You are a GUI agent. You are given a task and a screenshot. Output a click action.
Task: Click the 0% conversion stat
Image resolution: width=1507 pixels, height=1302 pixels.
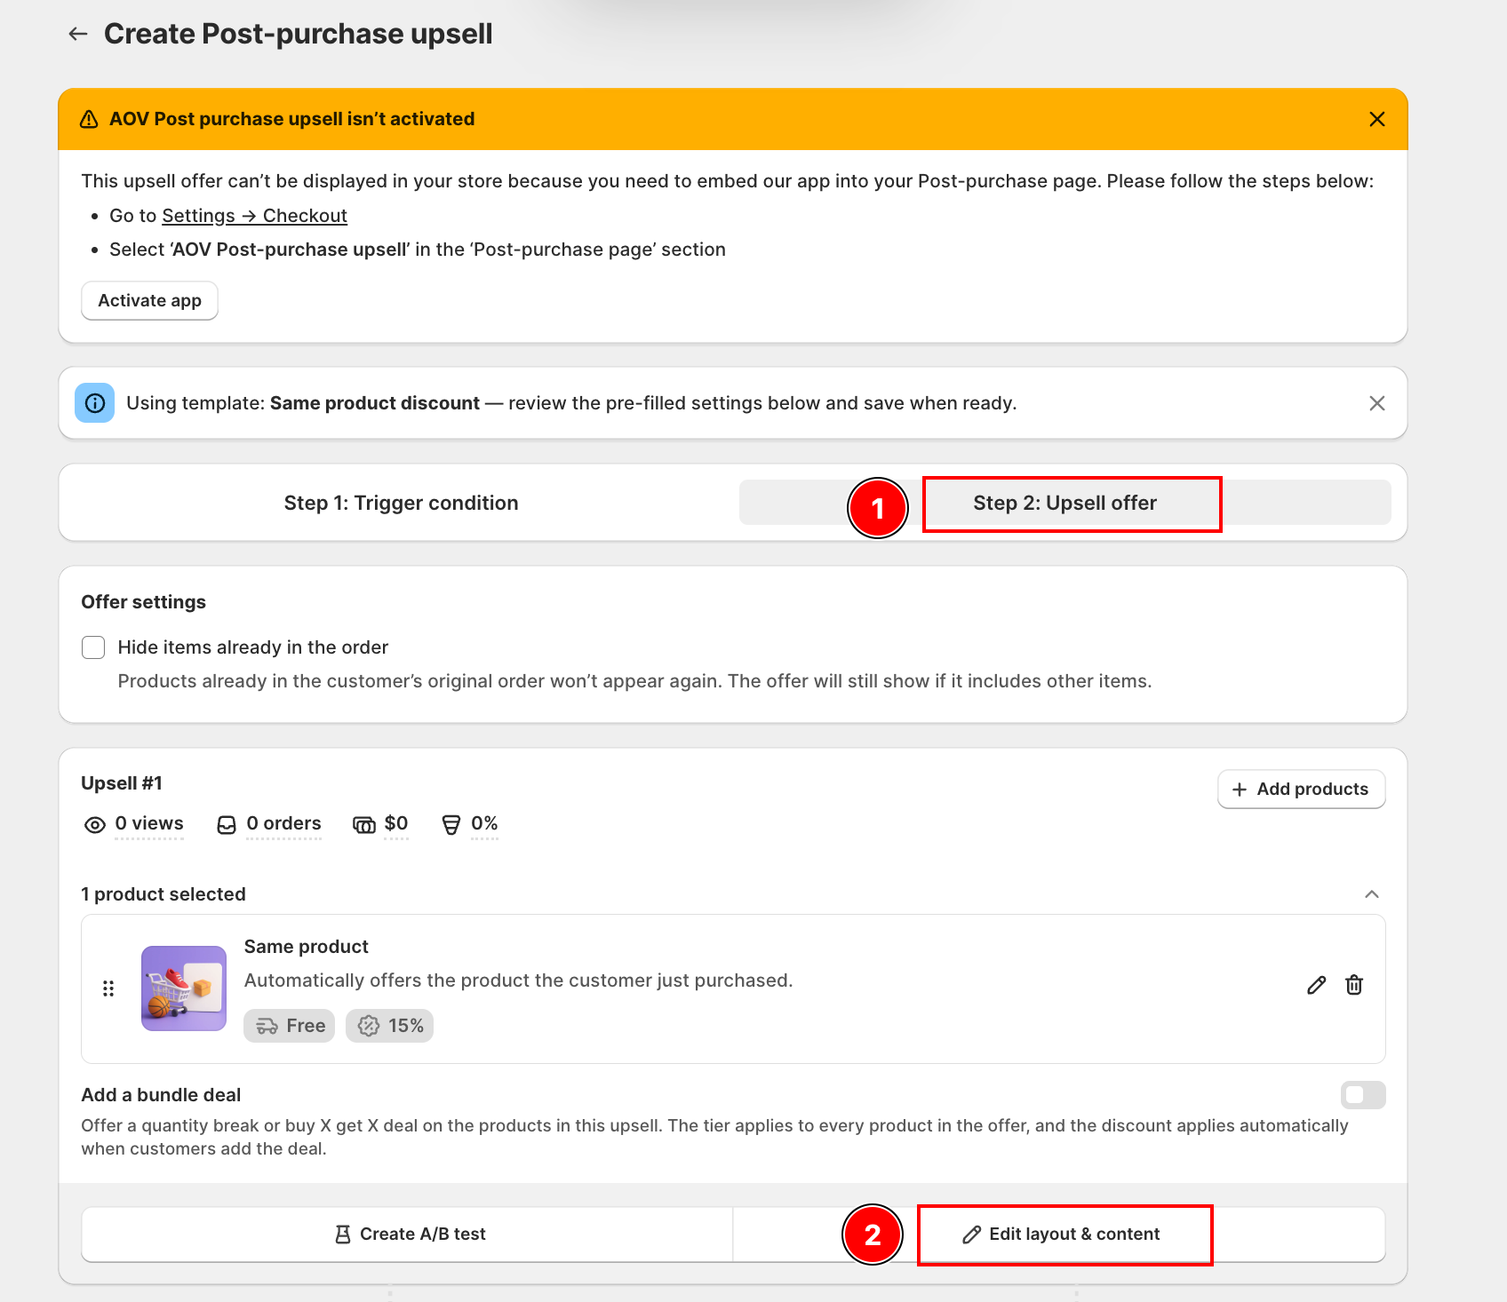(484, 823)
